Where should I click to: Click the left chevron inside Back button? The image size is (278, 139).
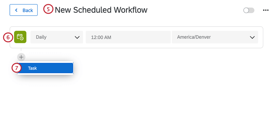tap(16, 10)
